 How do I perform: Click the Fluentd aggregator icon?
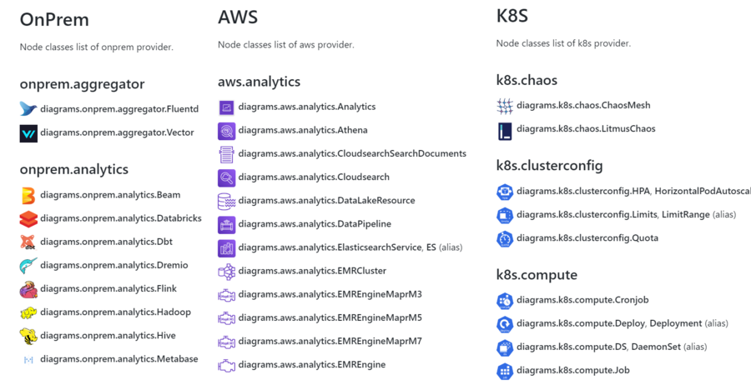(28, 109)
